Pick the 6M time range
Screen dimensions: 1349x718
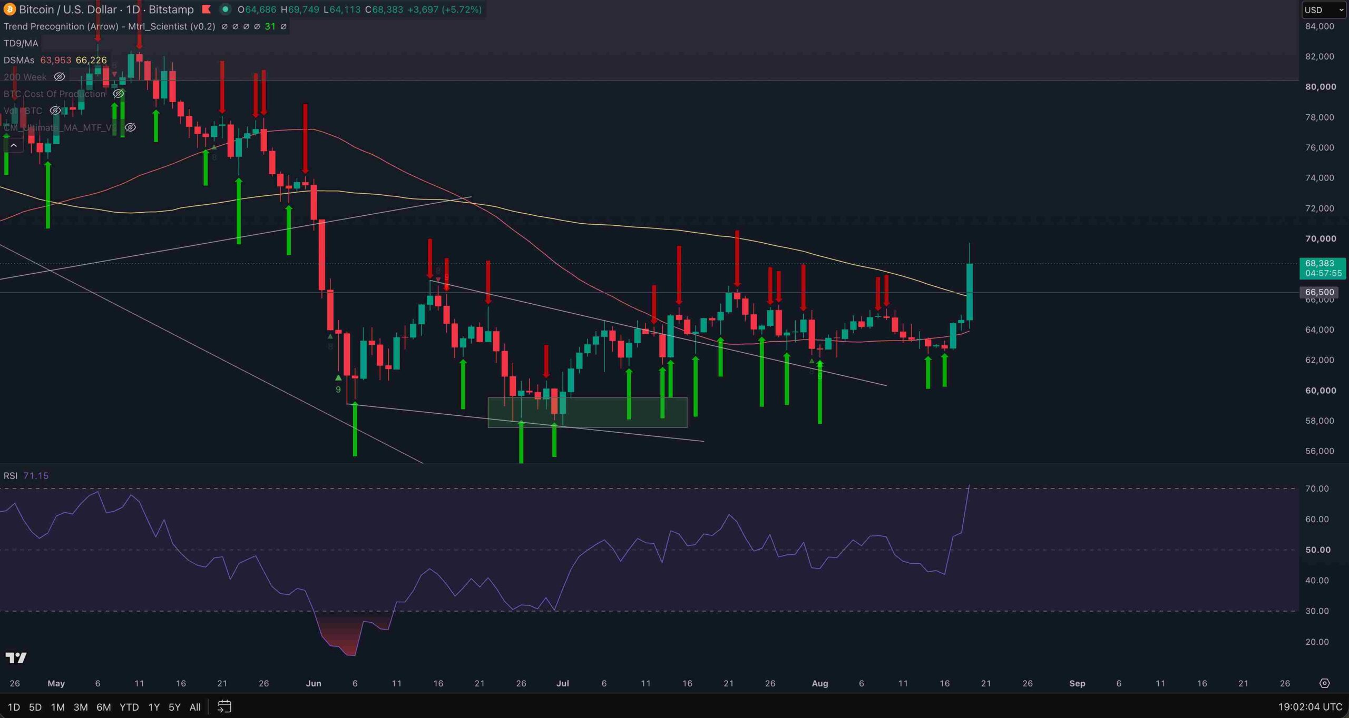click(x=103, y=707)
